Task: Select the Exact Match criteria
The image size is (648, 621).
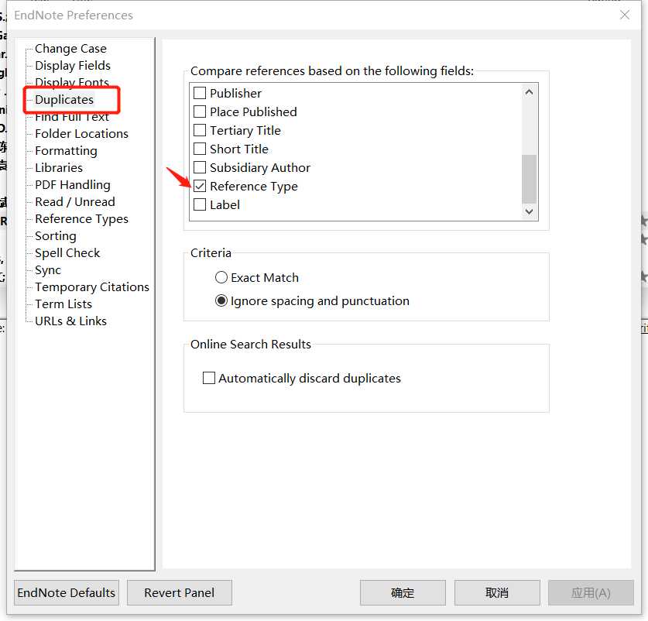Action: (221, 277)
